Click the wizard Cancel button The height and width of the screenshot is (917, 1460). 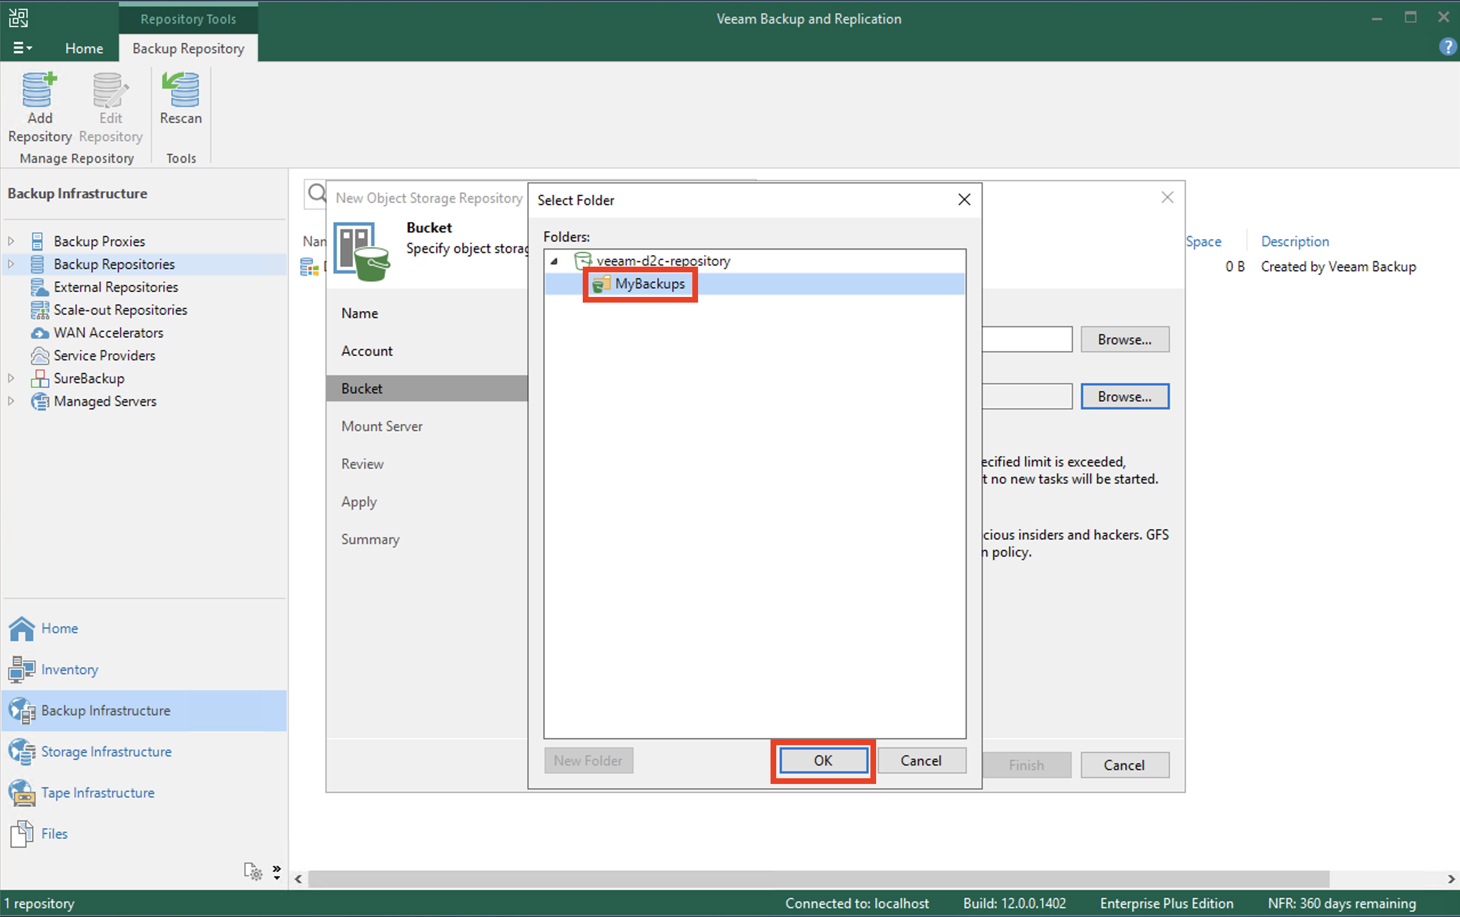(x=1125, y=765)
